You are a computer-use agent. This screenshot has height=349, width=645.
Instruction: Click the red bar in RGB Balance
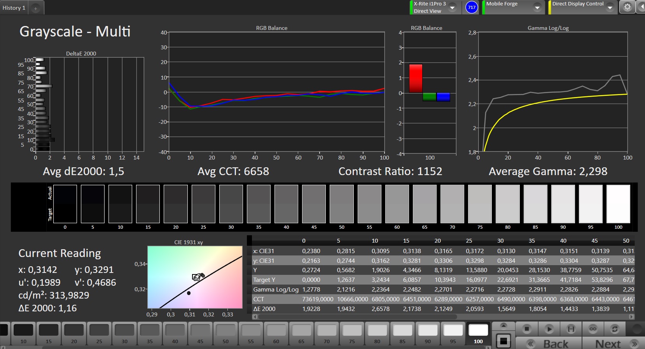click(416, 78)
